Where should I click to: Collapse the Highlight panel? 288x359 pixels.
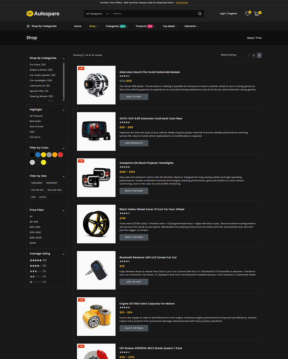pyautogui.click(x=64, y=110)
